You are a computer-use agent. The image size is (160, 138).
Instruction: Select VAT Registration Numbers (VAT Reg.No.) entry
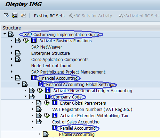[x=92, y=110]
